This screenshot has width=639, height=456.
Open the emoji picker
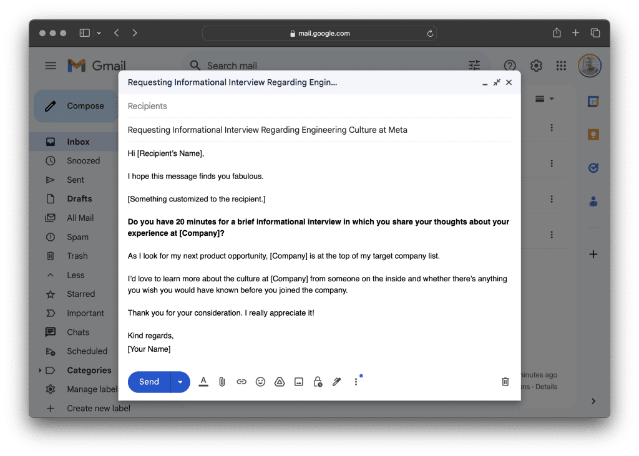point(260,382)
